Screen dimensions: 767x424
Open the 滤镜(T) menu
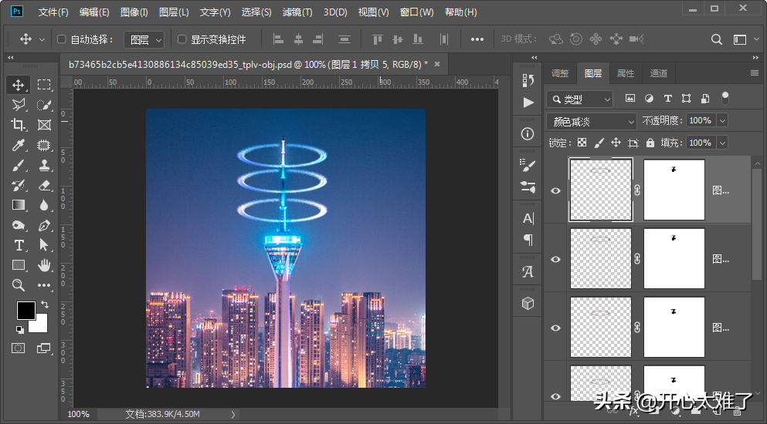tap(297, 12)
